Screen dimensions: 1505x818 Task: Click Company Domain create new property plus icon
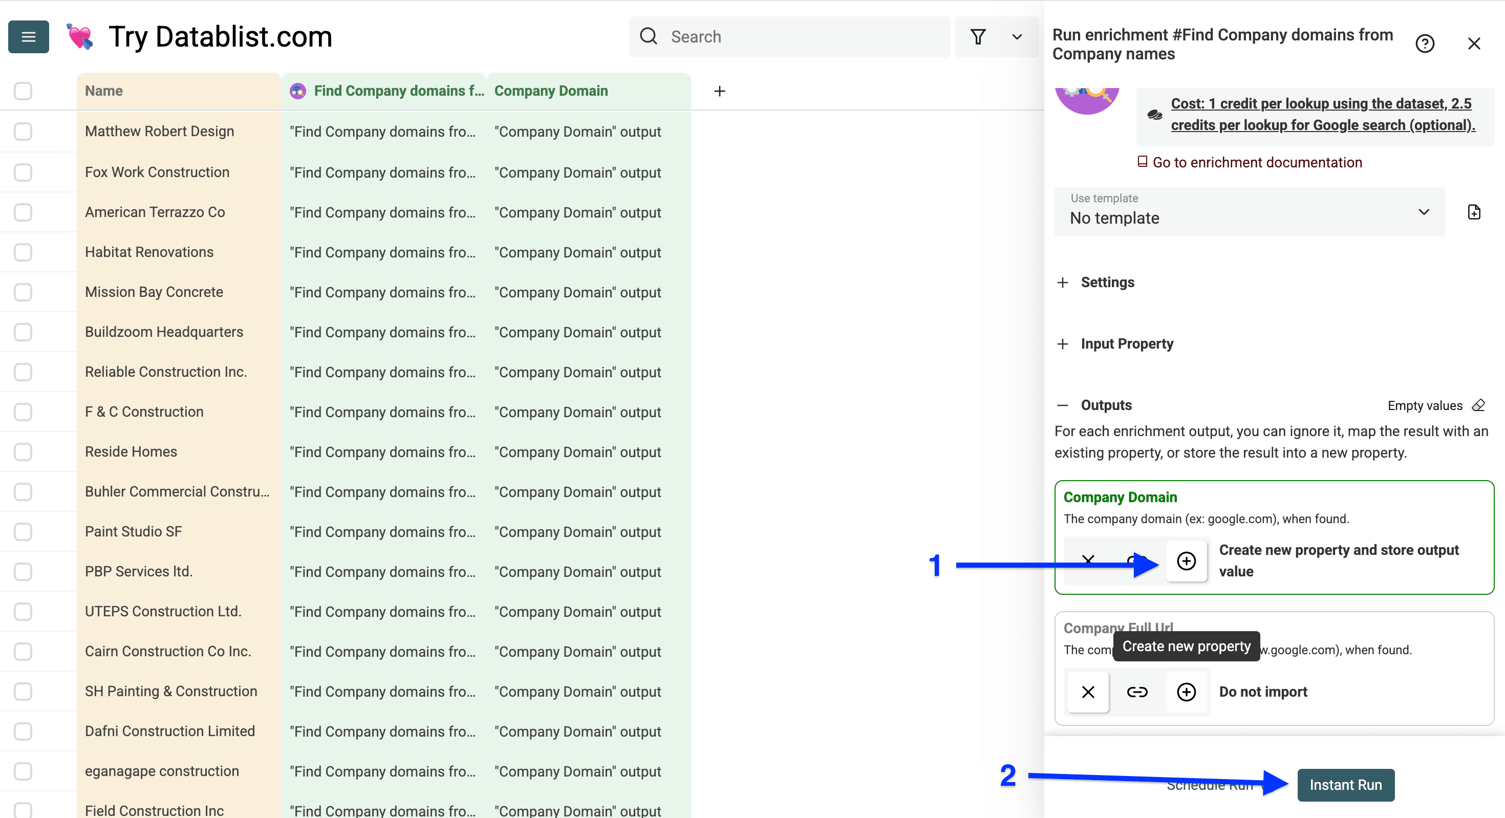coord(1186,561)
